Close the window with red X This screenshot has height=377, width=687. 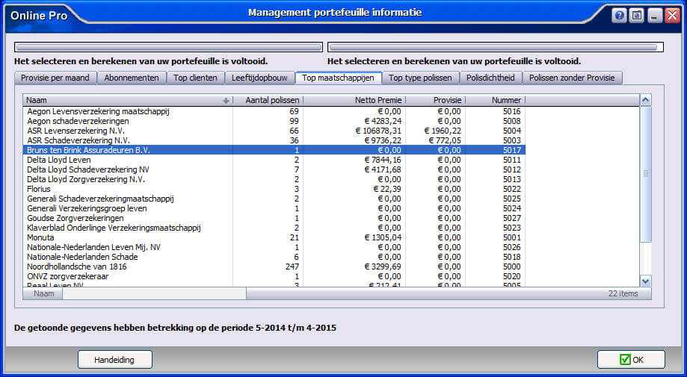[672, 16]
